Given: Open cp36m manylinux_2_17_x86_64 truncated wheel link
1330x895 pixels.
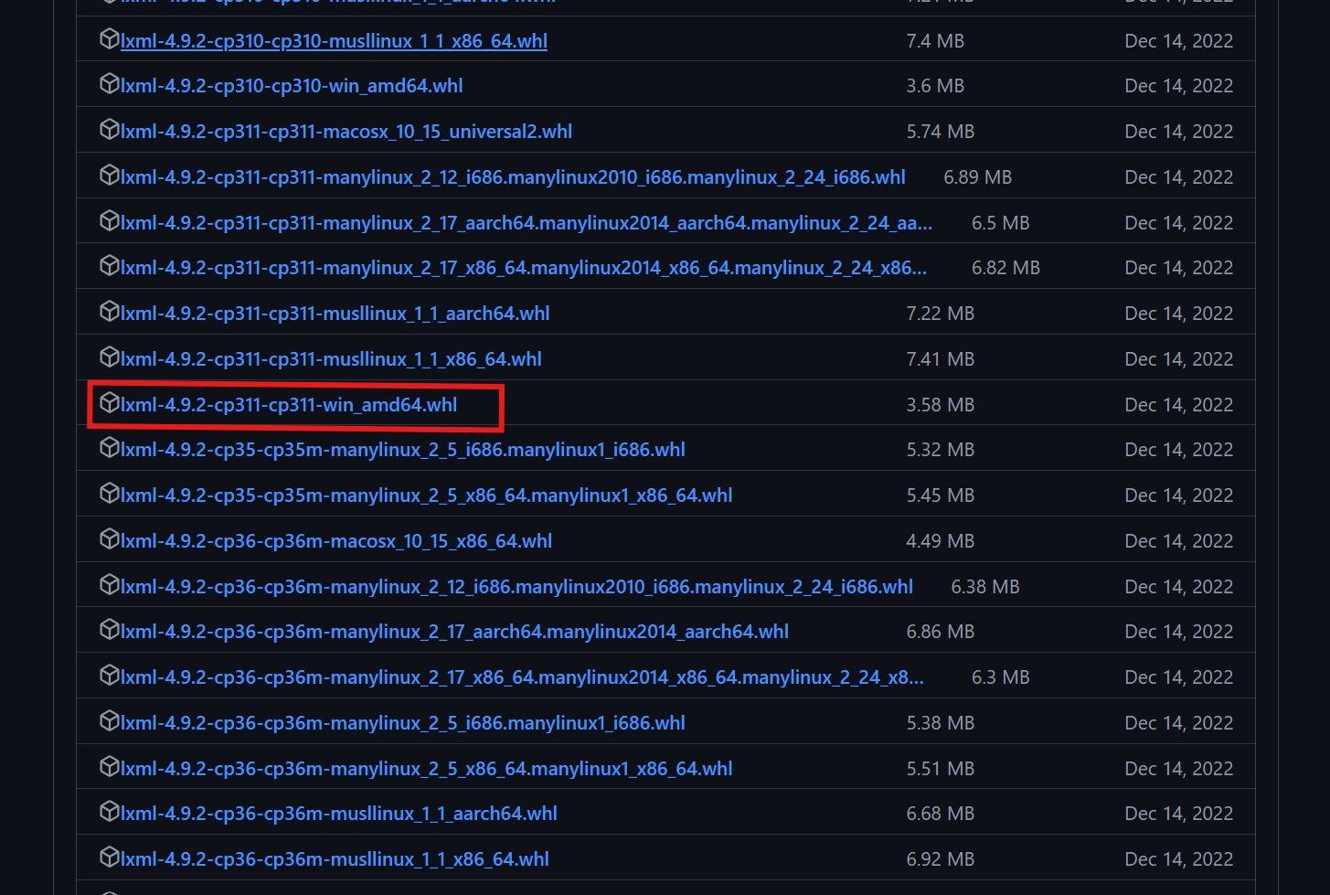Looking at the screenshot, I should pos(522,677).
